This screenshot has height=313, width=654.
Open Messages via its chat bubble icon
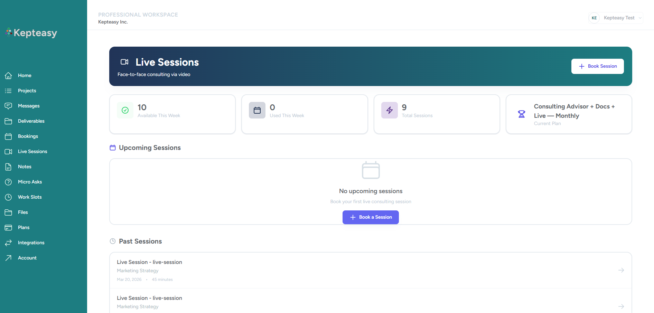pos(8,106)
